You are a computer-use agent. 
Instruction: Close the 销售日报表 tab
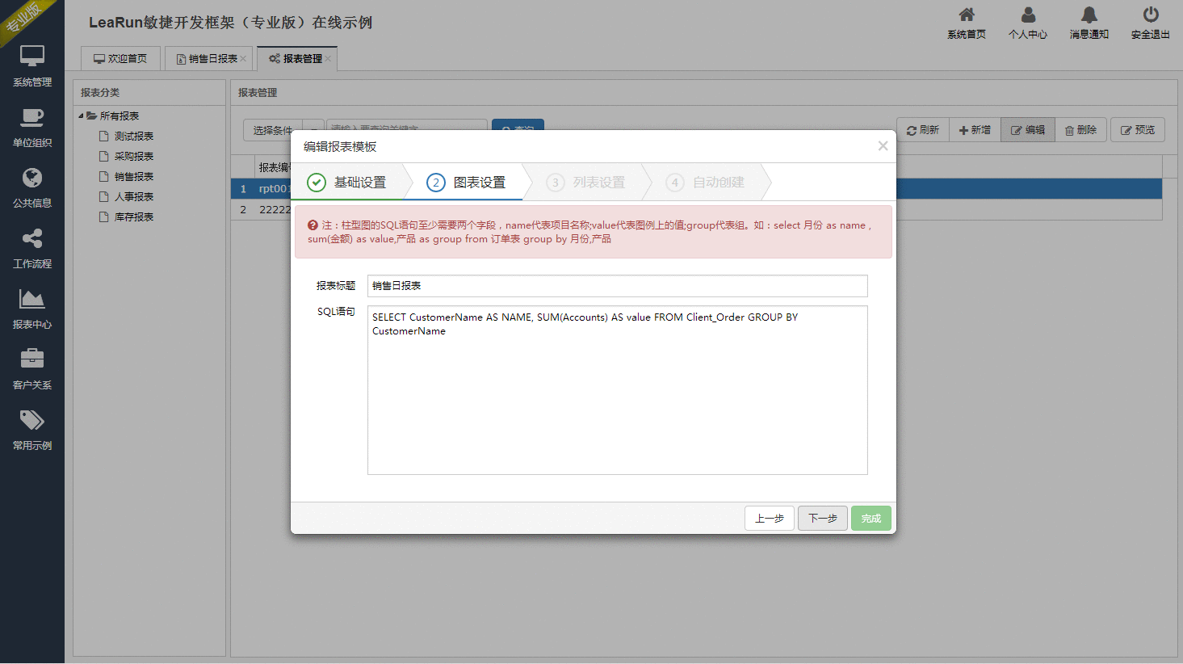[243, 59]
